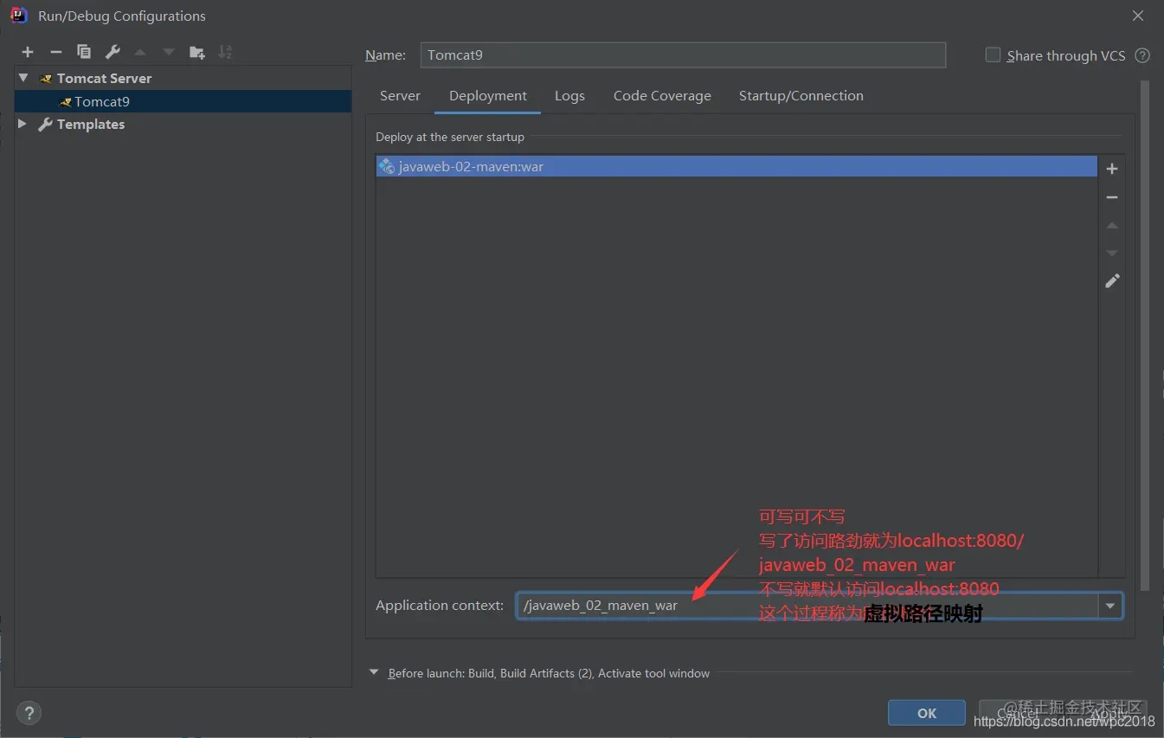This screenshot has height=738, width=1164.
Task: Sort configurations alphabetically
Action: pos(225,53)
